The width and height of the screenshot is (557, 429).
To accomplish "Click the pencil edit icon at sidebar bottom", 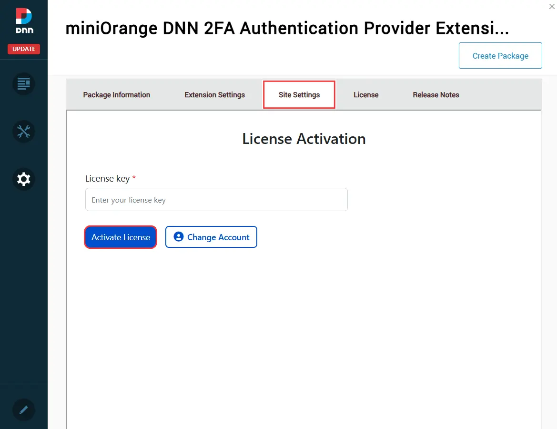I will (23, 410).
